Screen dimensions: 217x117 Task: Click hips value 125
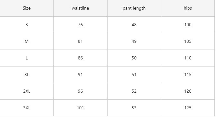[x=188, y=108]
